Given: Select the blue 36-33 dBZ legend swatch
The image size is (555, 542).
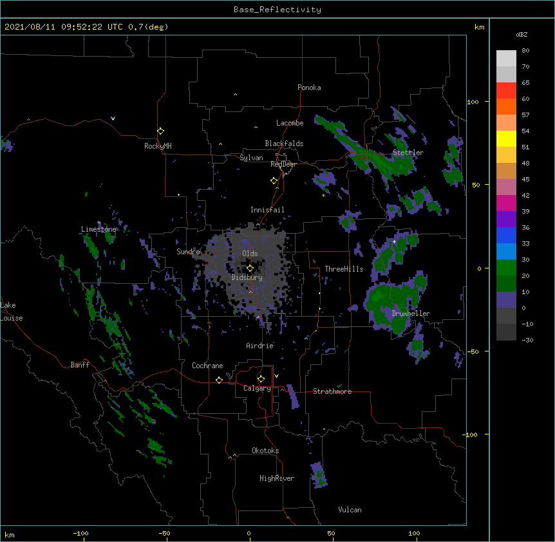Looking at the screenshot, I should tap(506, 235).
